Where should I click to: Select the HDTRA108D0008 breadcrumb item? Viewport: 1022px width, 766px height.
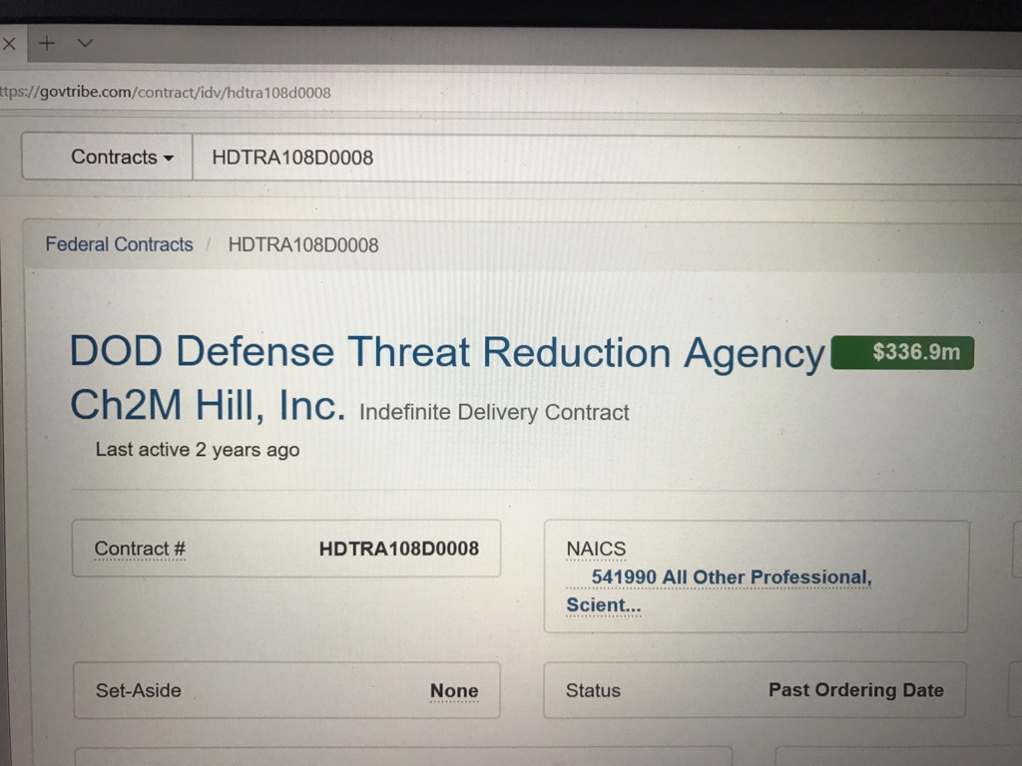(303, 245)
